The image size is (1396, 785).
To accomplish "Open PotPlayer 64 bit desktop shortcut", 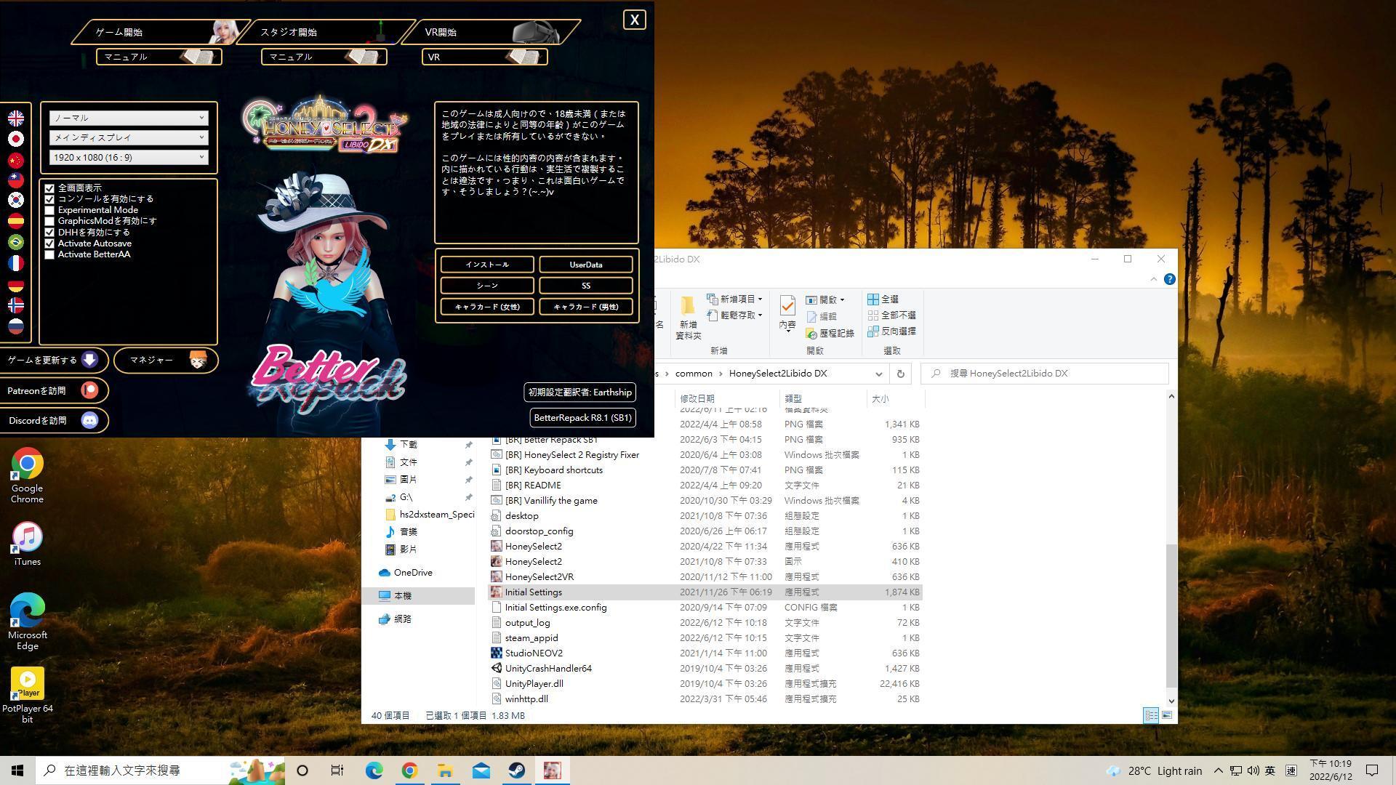I will pyautogui.click(x=27, y=695).
